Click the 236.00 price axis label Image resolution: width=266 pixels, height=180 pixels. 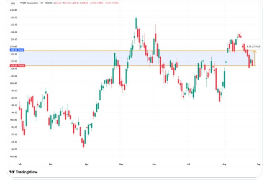14,18
